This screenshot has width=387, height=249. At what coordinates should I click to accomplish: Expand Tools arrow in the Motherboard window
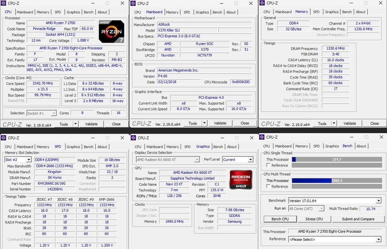point(204,123)
